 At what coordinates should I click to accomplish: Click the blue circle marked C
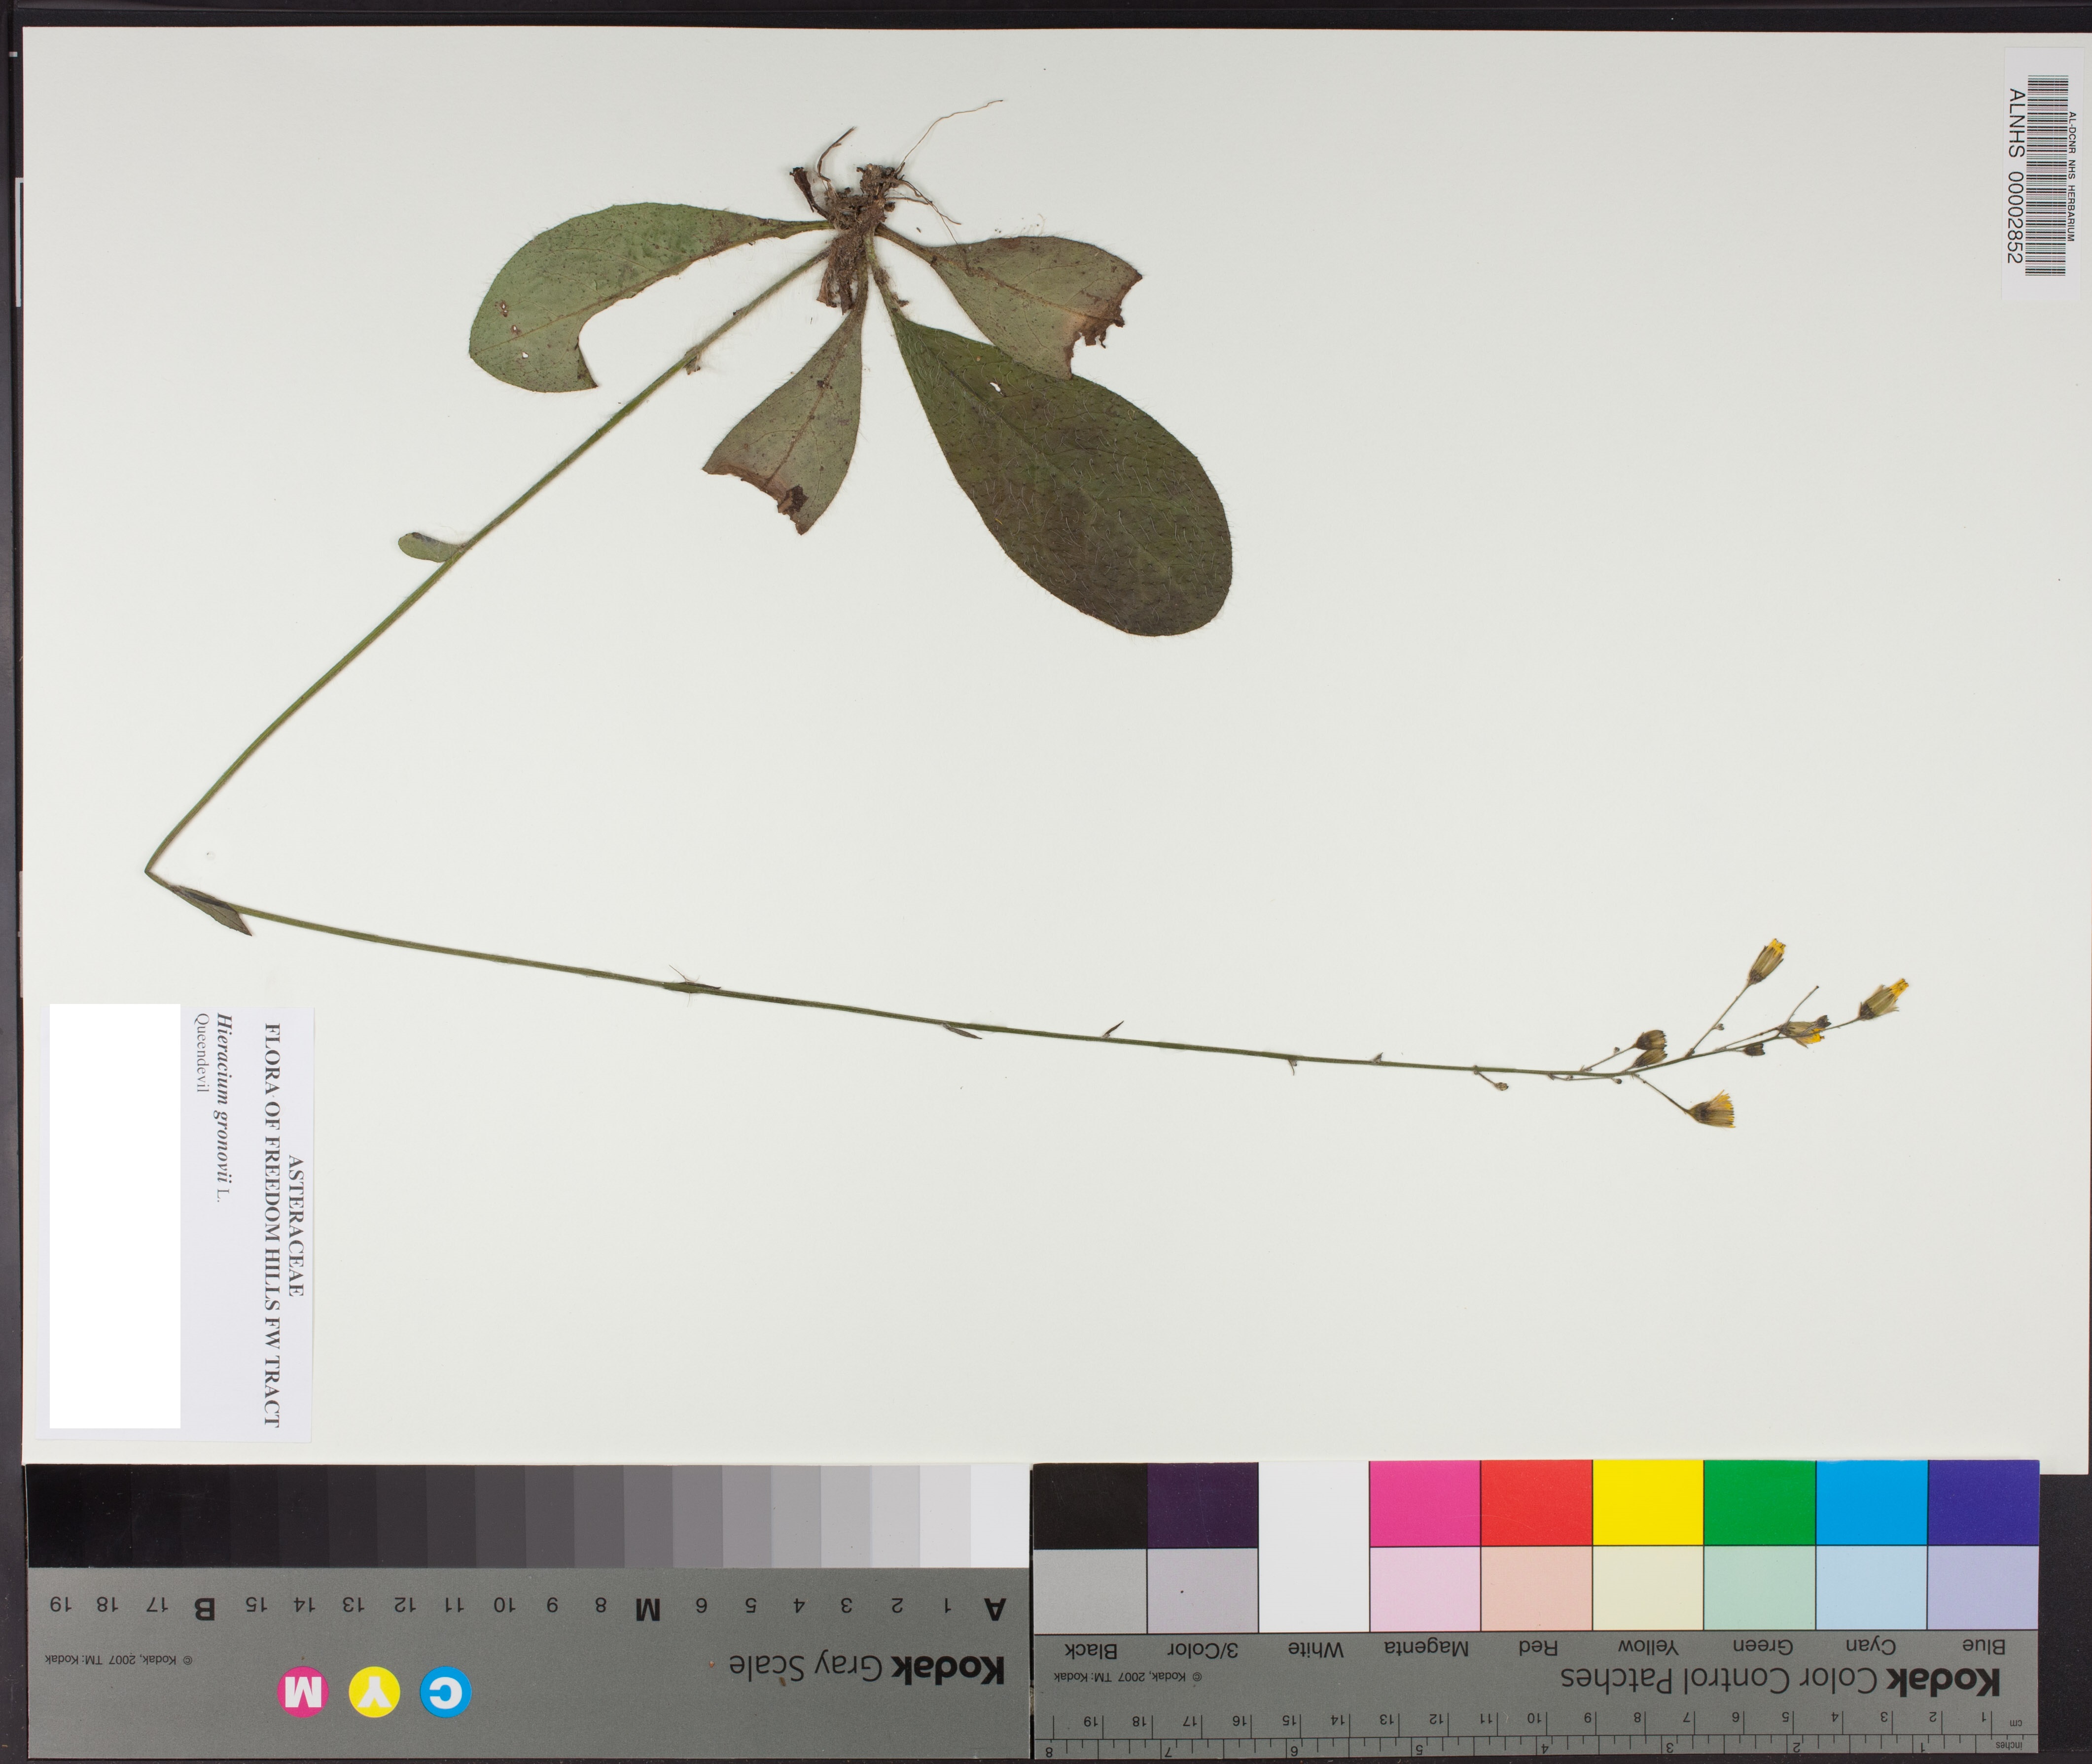point(446,1693)
